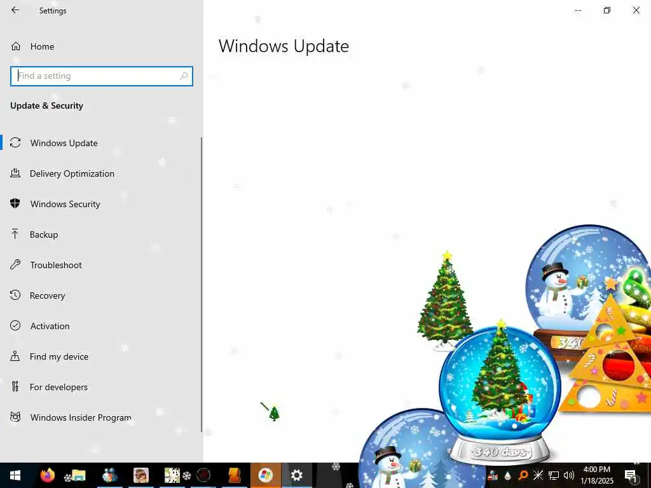Screen dimensions: 651x488
Task: Open the clock showing 4:00 PM
Action: coord(596,475)
